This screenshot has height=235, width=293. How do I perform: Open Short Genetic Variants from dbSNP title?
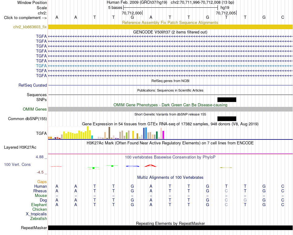(170, 114)
